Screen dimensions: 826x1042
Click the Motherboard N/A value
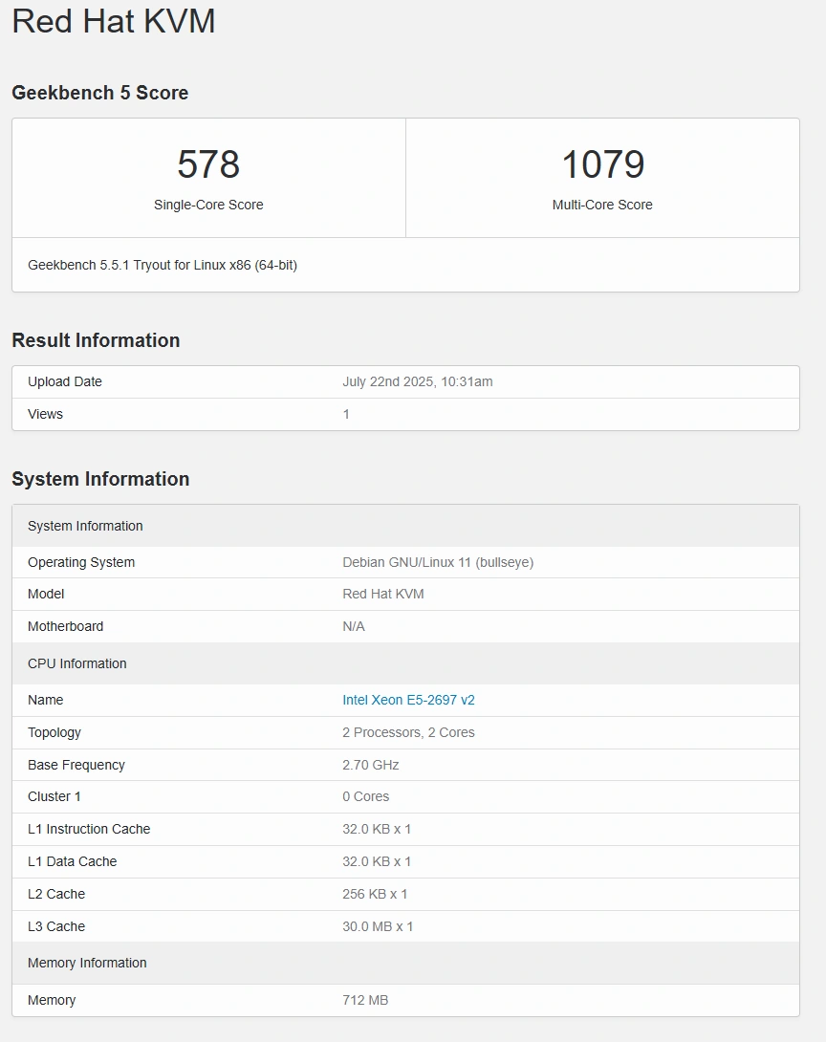pyautogui.click(x=354, y=626)
